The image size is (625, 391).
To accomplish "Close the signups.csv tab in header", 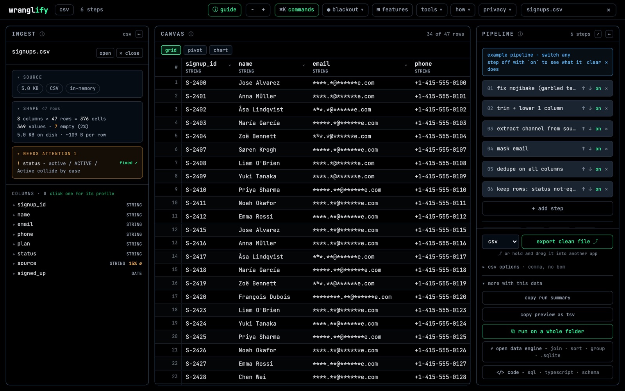I will tap(609, 10).
